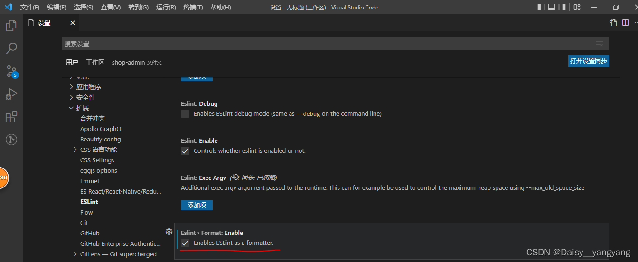Open the 运行(R) menu
638x262 pixels.
click(166, 8)
